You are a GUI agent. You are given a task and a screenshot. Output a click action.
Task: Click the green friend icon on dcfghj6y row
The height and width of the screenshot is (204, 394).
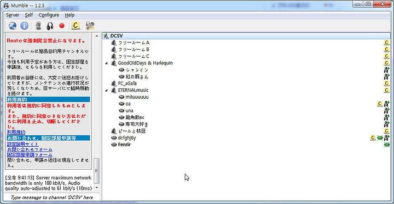tap(380, 137)
